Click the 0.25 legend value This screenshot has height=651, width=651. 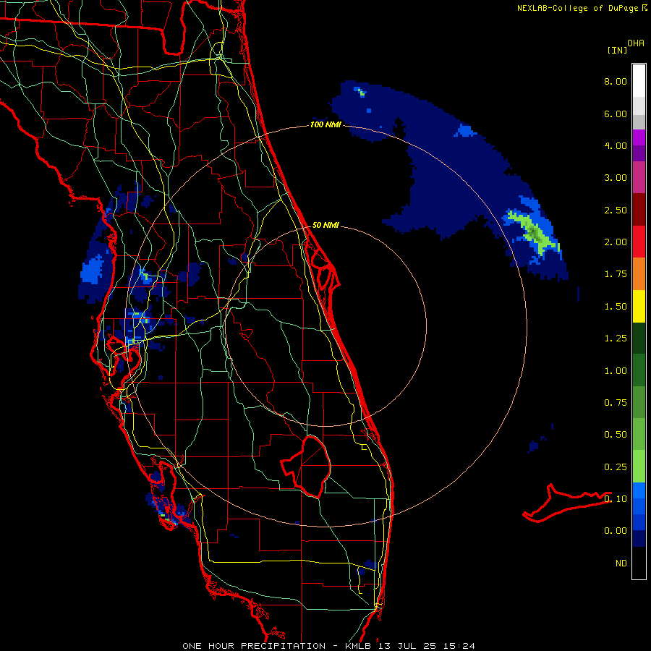[x=616, y=467]
